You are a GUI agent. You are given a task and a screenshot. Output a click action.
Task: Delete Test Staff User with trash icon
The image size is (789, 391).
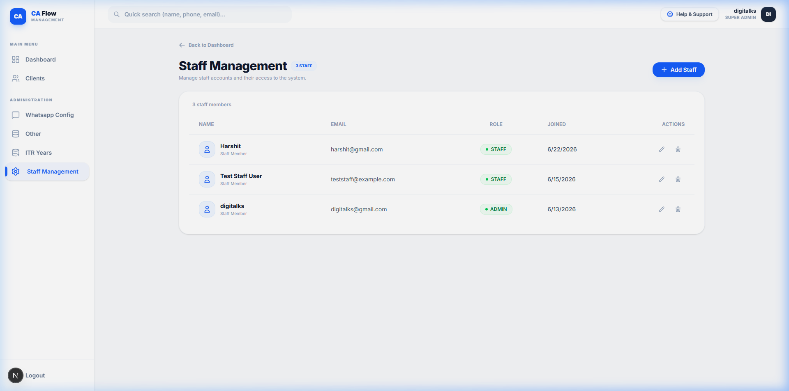[x=678, y=179]
